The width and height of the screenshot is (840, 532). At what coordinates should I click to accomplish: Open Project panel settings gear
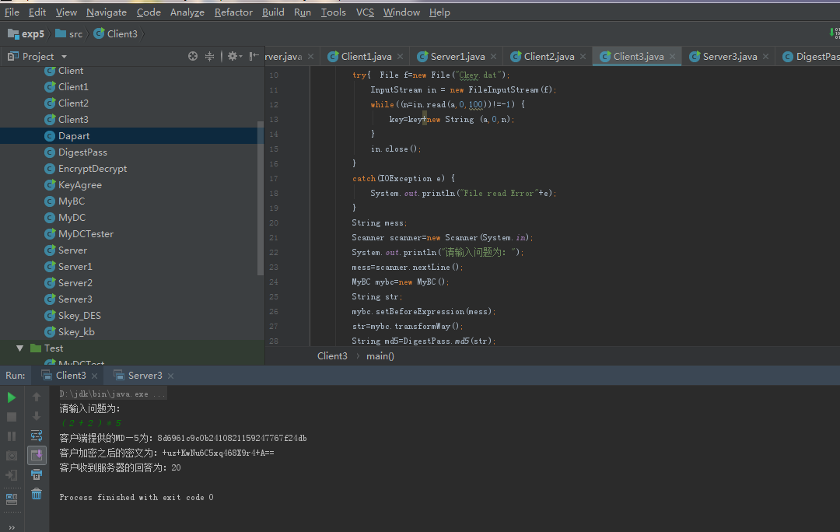click(x=234, y=56)
